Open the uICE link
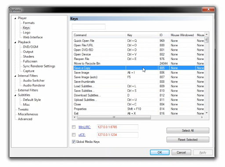Screen dimensions: 225x167 click(82, 135)
